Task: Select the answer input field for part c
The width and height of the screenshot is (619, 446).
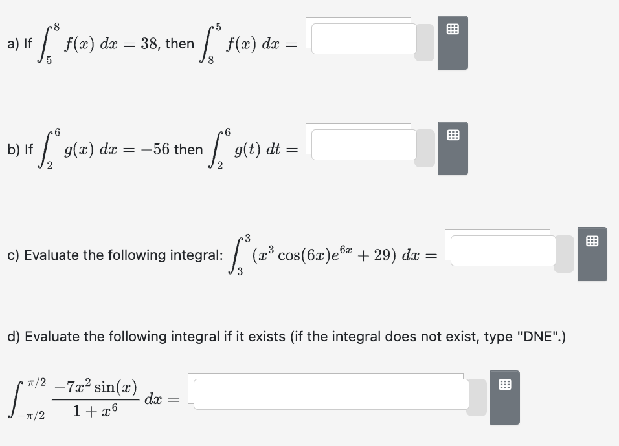Action: pyautogui.click(x=502, y=250)
